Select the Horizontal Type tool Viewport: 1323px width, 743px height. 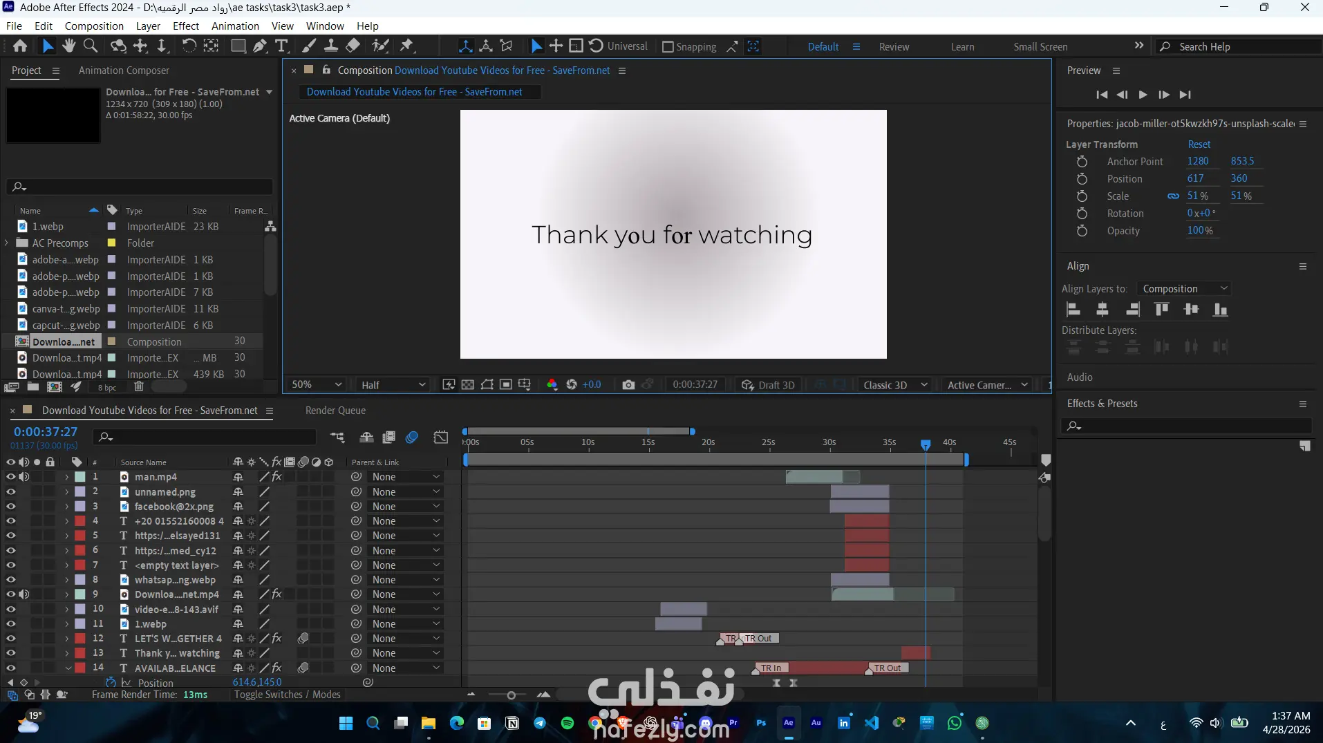(281, 46)
